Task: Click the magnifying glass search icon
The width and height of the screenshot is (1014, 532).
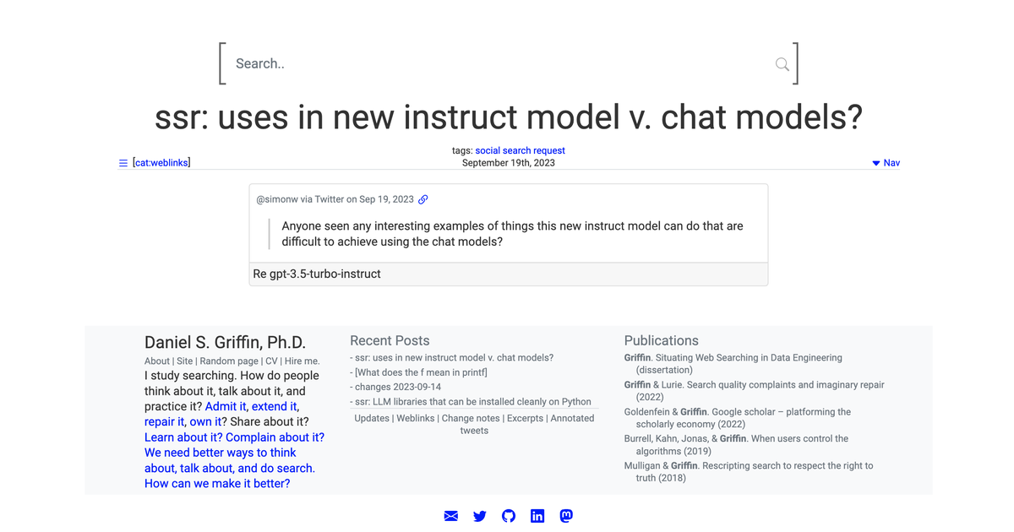Action: [x=780, y=63]
